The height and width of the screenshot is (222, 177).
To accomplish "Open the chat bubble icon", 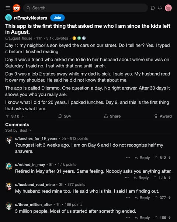I will (x=153, y=8).
